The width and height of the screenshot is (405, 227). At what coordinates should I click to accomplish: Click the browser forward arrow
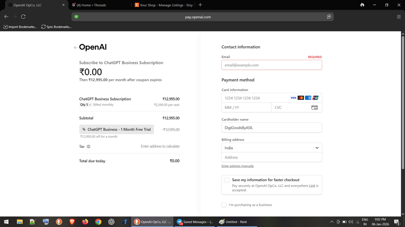15,16
